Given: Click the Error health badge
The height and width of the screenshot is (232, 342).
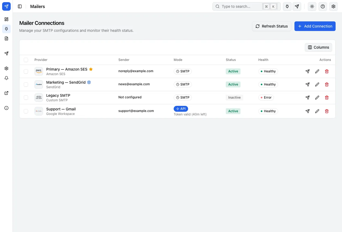Looking at the screenshot, I should pos(266,98).
